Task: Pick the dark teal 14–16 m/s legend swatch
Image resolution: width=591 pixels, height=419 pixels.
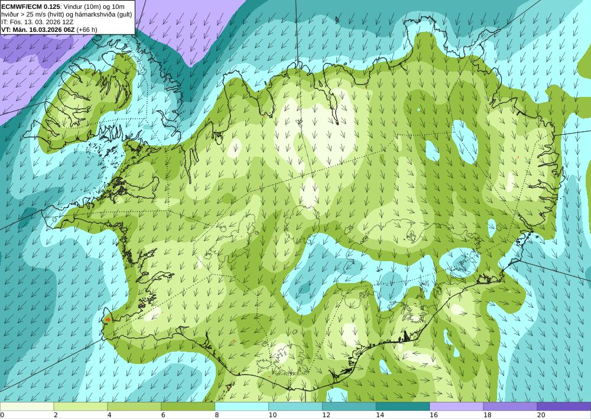Action: pyautogui.click(x=403, y=407)
